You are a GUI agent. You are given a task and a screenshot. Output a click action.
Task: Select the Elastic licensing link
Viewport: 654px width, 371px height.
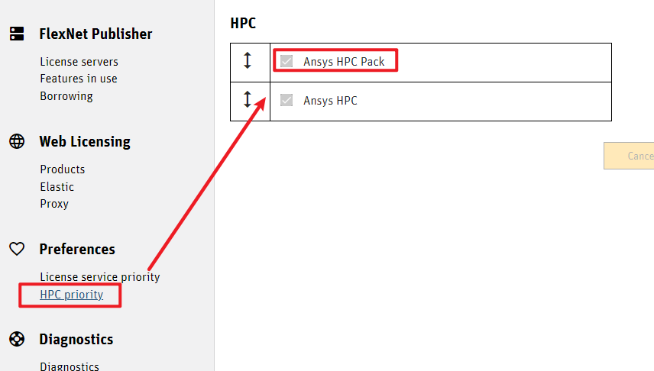(x=57, y=187)
